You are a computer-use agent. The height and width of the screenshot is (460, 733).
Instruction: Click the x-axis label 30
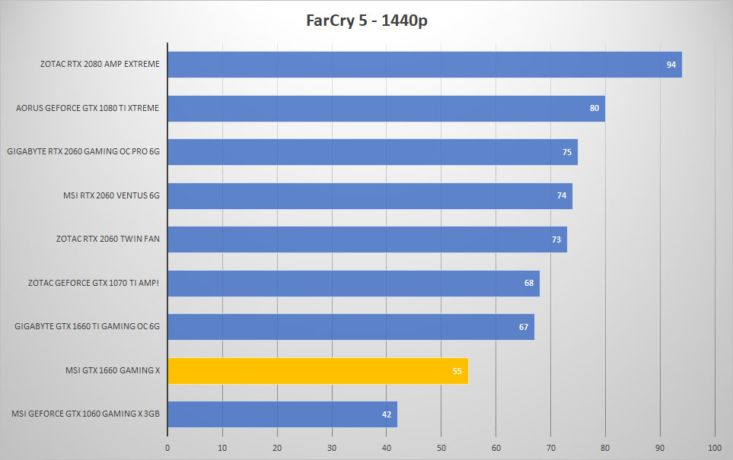click(332, 448)
